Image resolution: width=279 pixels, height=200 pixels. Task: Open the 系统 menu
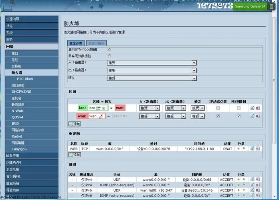32,33
